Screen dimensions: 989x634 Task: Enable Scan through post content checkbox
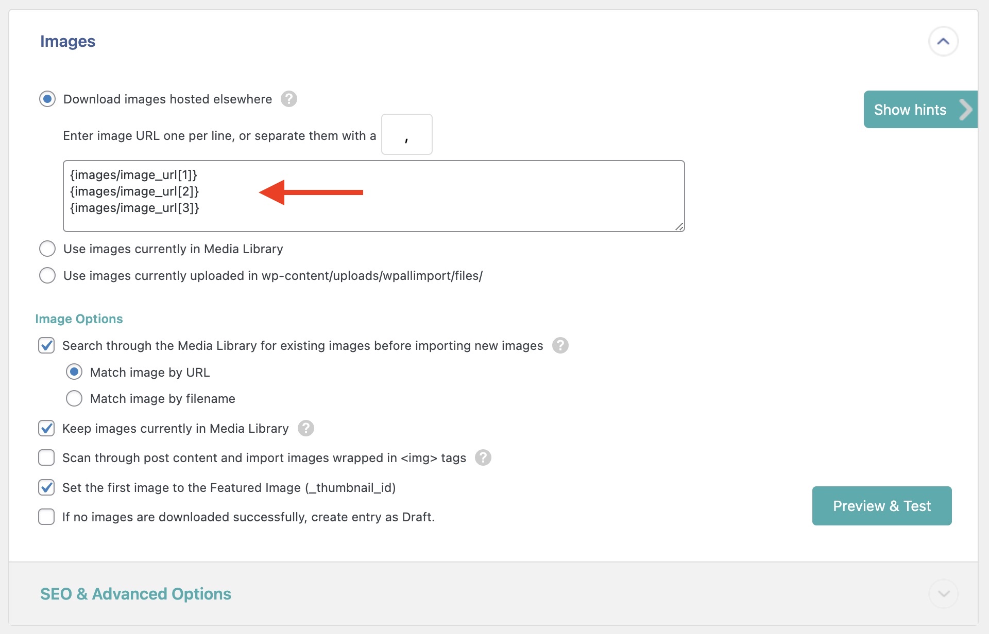[46, 457]
